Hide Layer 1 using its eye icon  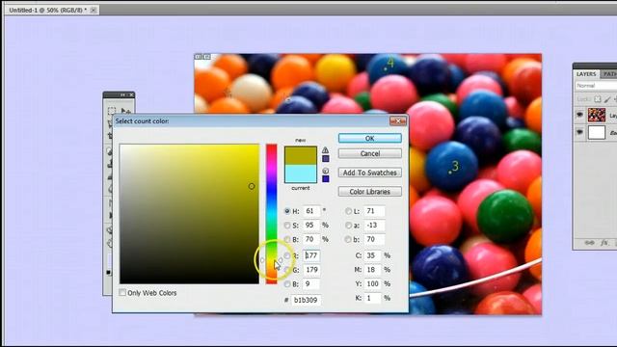pos(579,115)
